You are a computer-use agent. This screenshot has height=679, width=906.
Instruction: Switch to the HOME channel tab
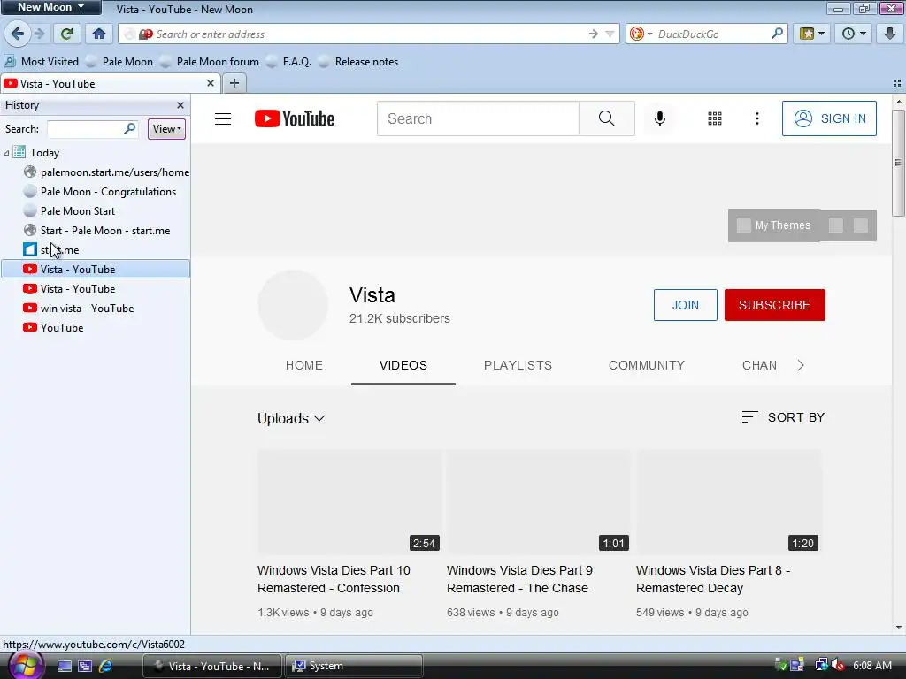(x=304, y=365)
